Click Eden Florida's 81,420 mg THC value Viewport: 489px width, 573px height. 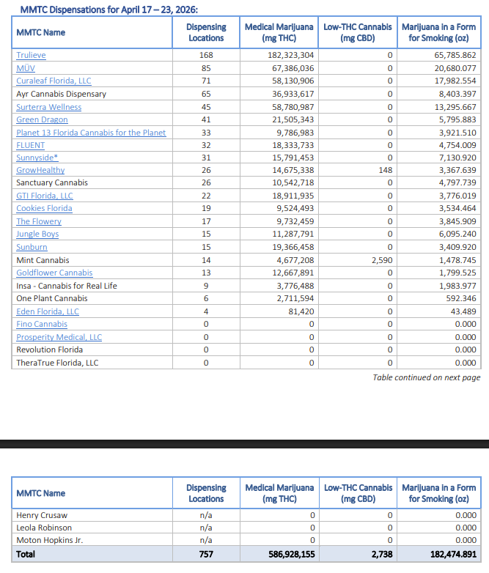[x=301, y=311]
